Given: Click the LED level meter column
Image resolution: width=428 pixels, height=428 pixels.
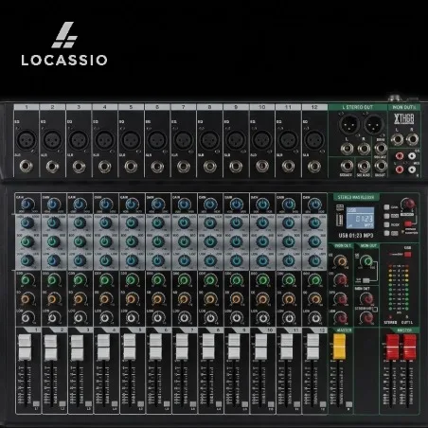Looking at the screenshot, I should point(399,288).
